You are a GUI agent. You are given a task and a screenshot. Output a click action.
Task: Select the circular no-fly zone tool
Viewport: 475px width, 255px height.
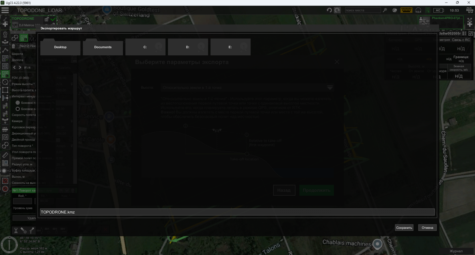5,189
